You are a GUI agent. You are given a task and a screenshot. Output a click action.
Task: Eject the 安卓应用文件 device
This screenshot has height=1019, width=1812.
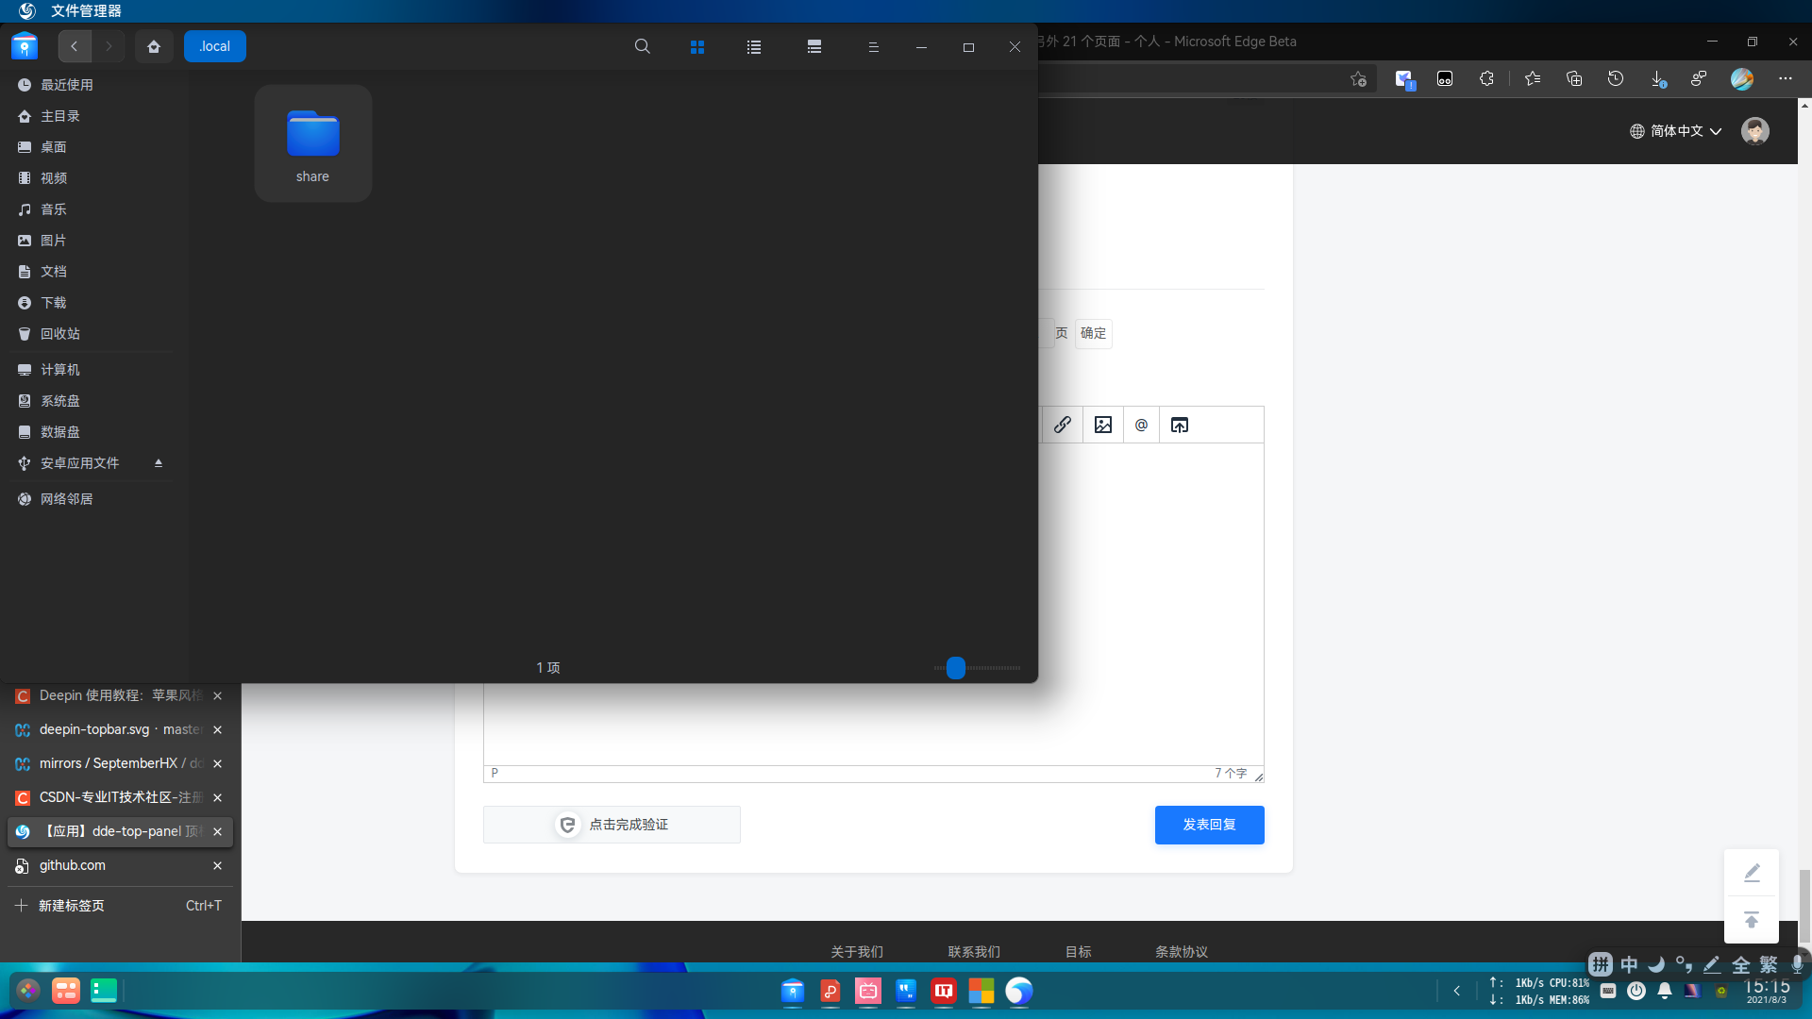click(x=159, y=463)
